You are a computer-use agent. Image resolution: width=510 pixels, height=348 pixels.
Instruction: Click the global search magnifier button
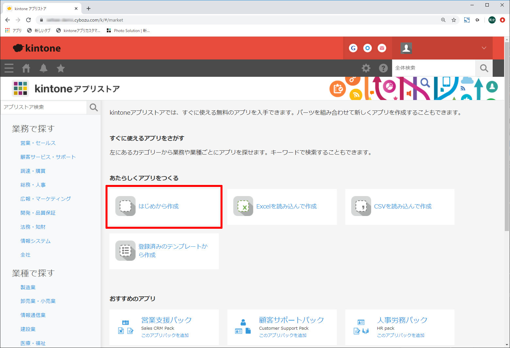484,68
